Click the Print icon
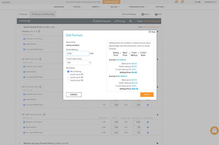 (x=156, y=14)
